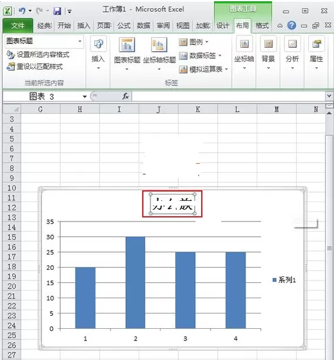Select the bar for category 4
Viewport: 334px width, 360px height.
[x=235, y=290]
